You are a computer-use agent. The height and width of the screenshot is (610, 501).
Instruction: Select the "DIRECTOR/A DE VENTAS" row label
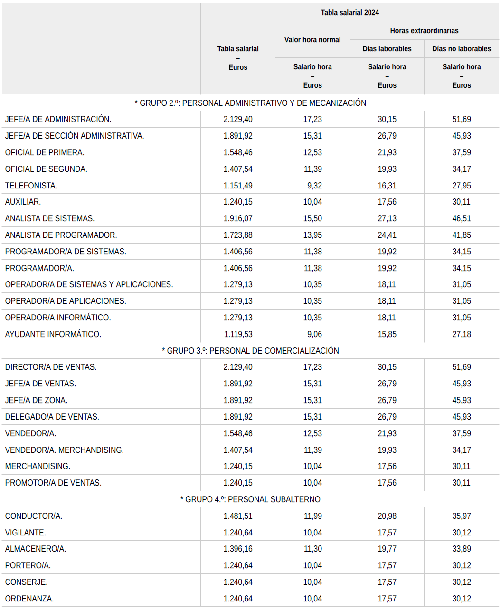(x=51, y=367)
